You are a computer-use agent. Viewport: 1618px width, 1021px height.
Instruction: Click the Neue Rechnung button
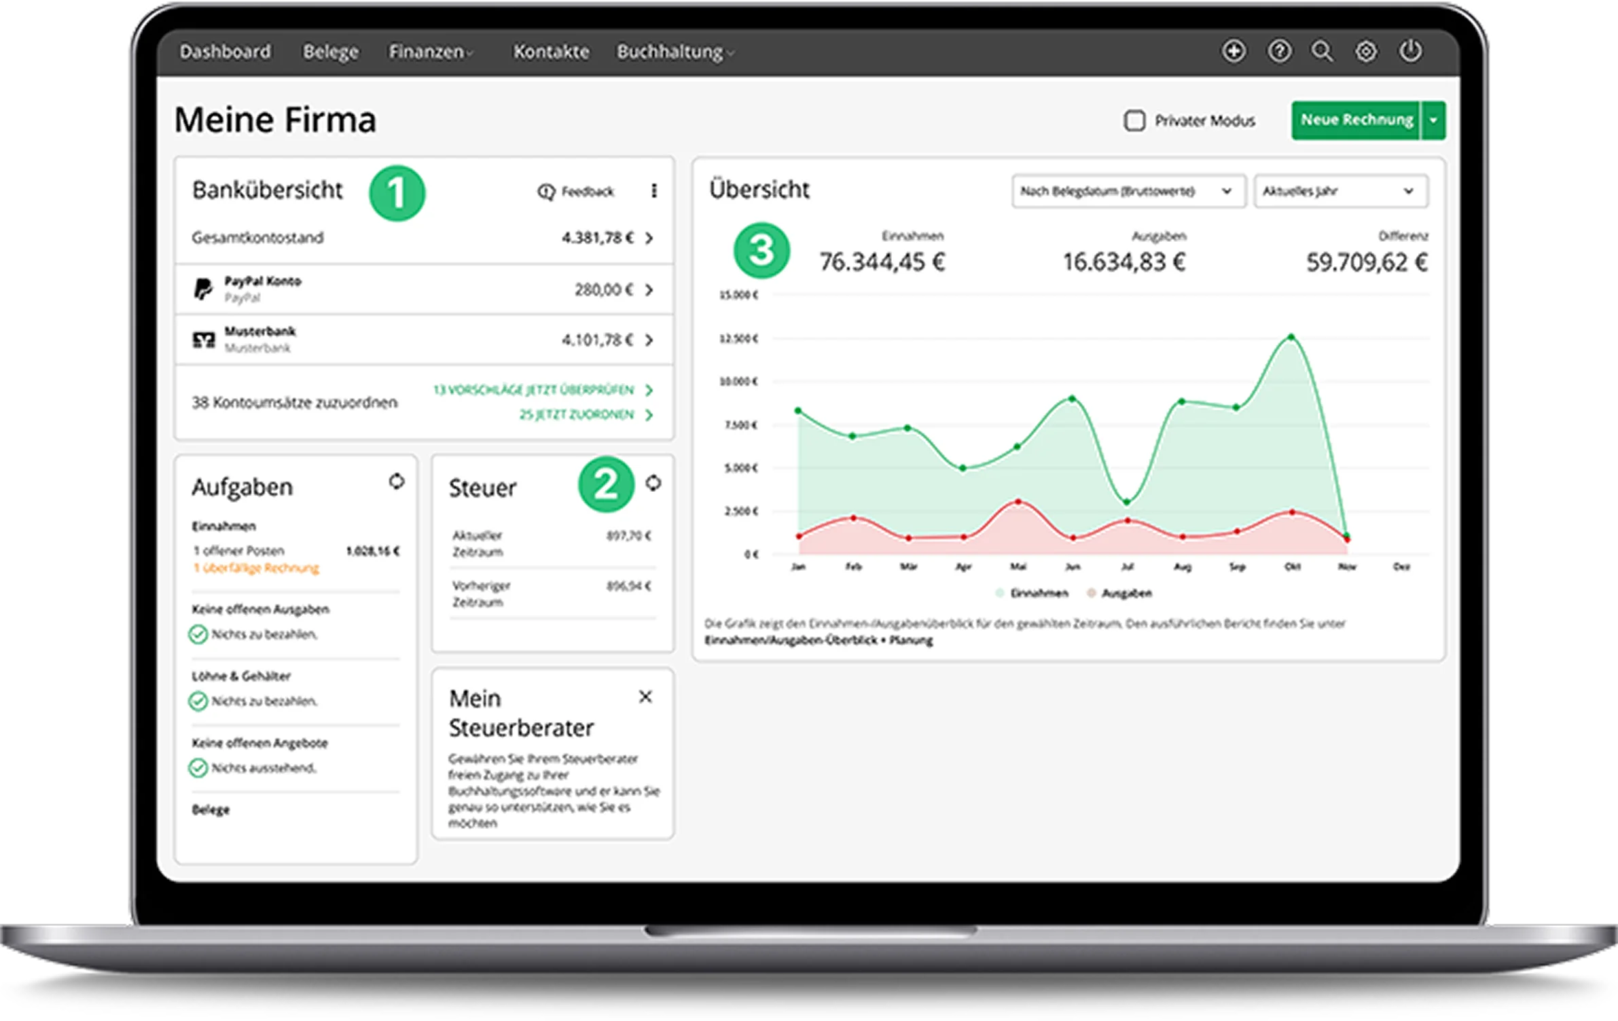(x=1356, y=120)
